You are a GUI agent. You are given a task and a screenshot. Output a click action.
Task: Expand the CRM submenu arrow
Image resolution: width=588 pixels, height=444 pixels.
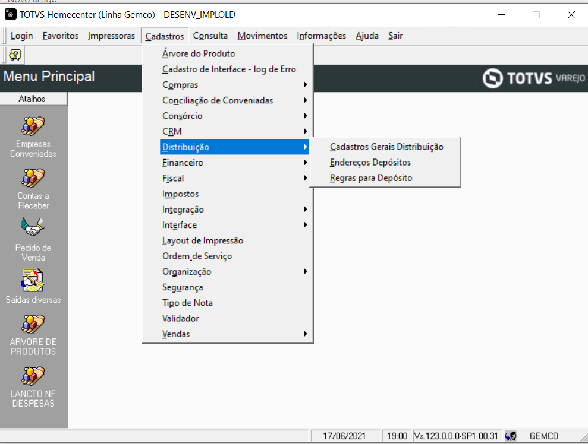pos(306,131)
